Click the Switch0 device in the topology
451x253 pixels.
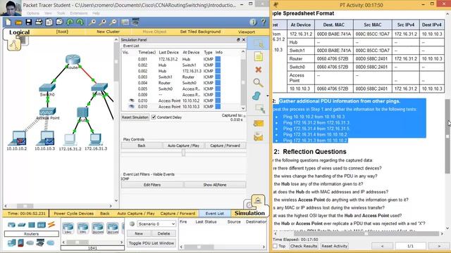pyautogui.click(x=47, y=87)
